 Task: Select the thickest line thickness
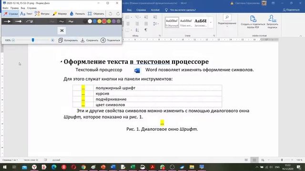[x=71, y=21]
